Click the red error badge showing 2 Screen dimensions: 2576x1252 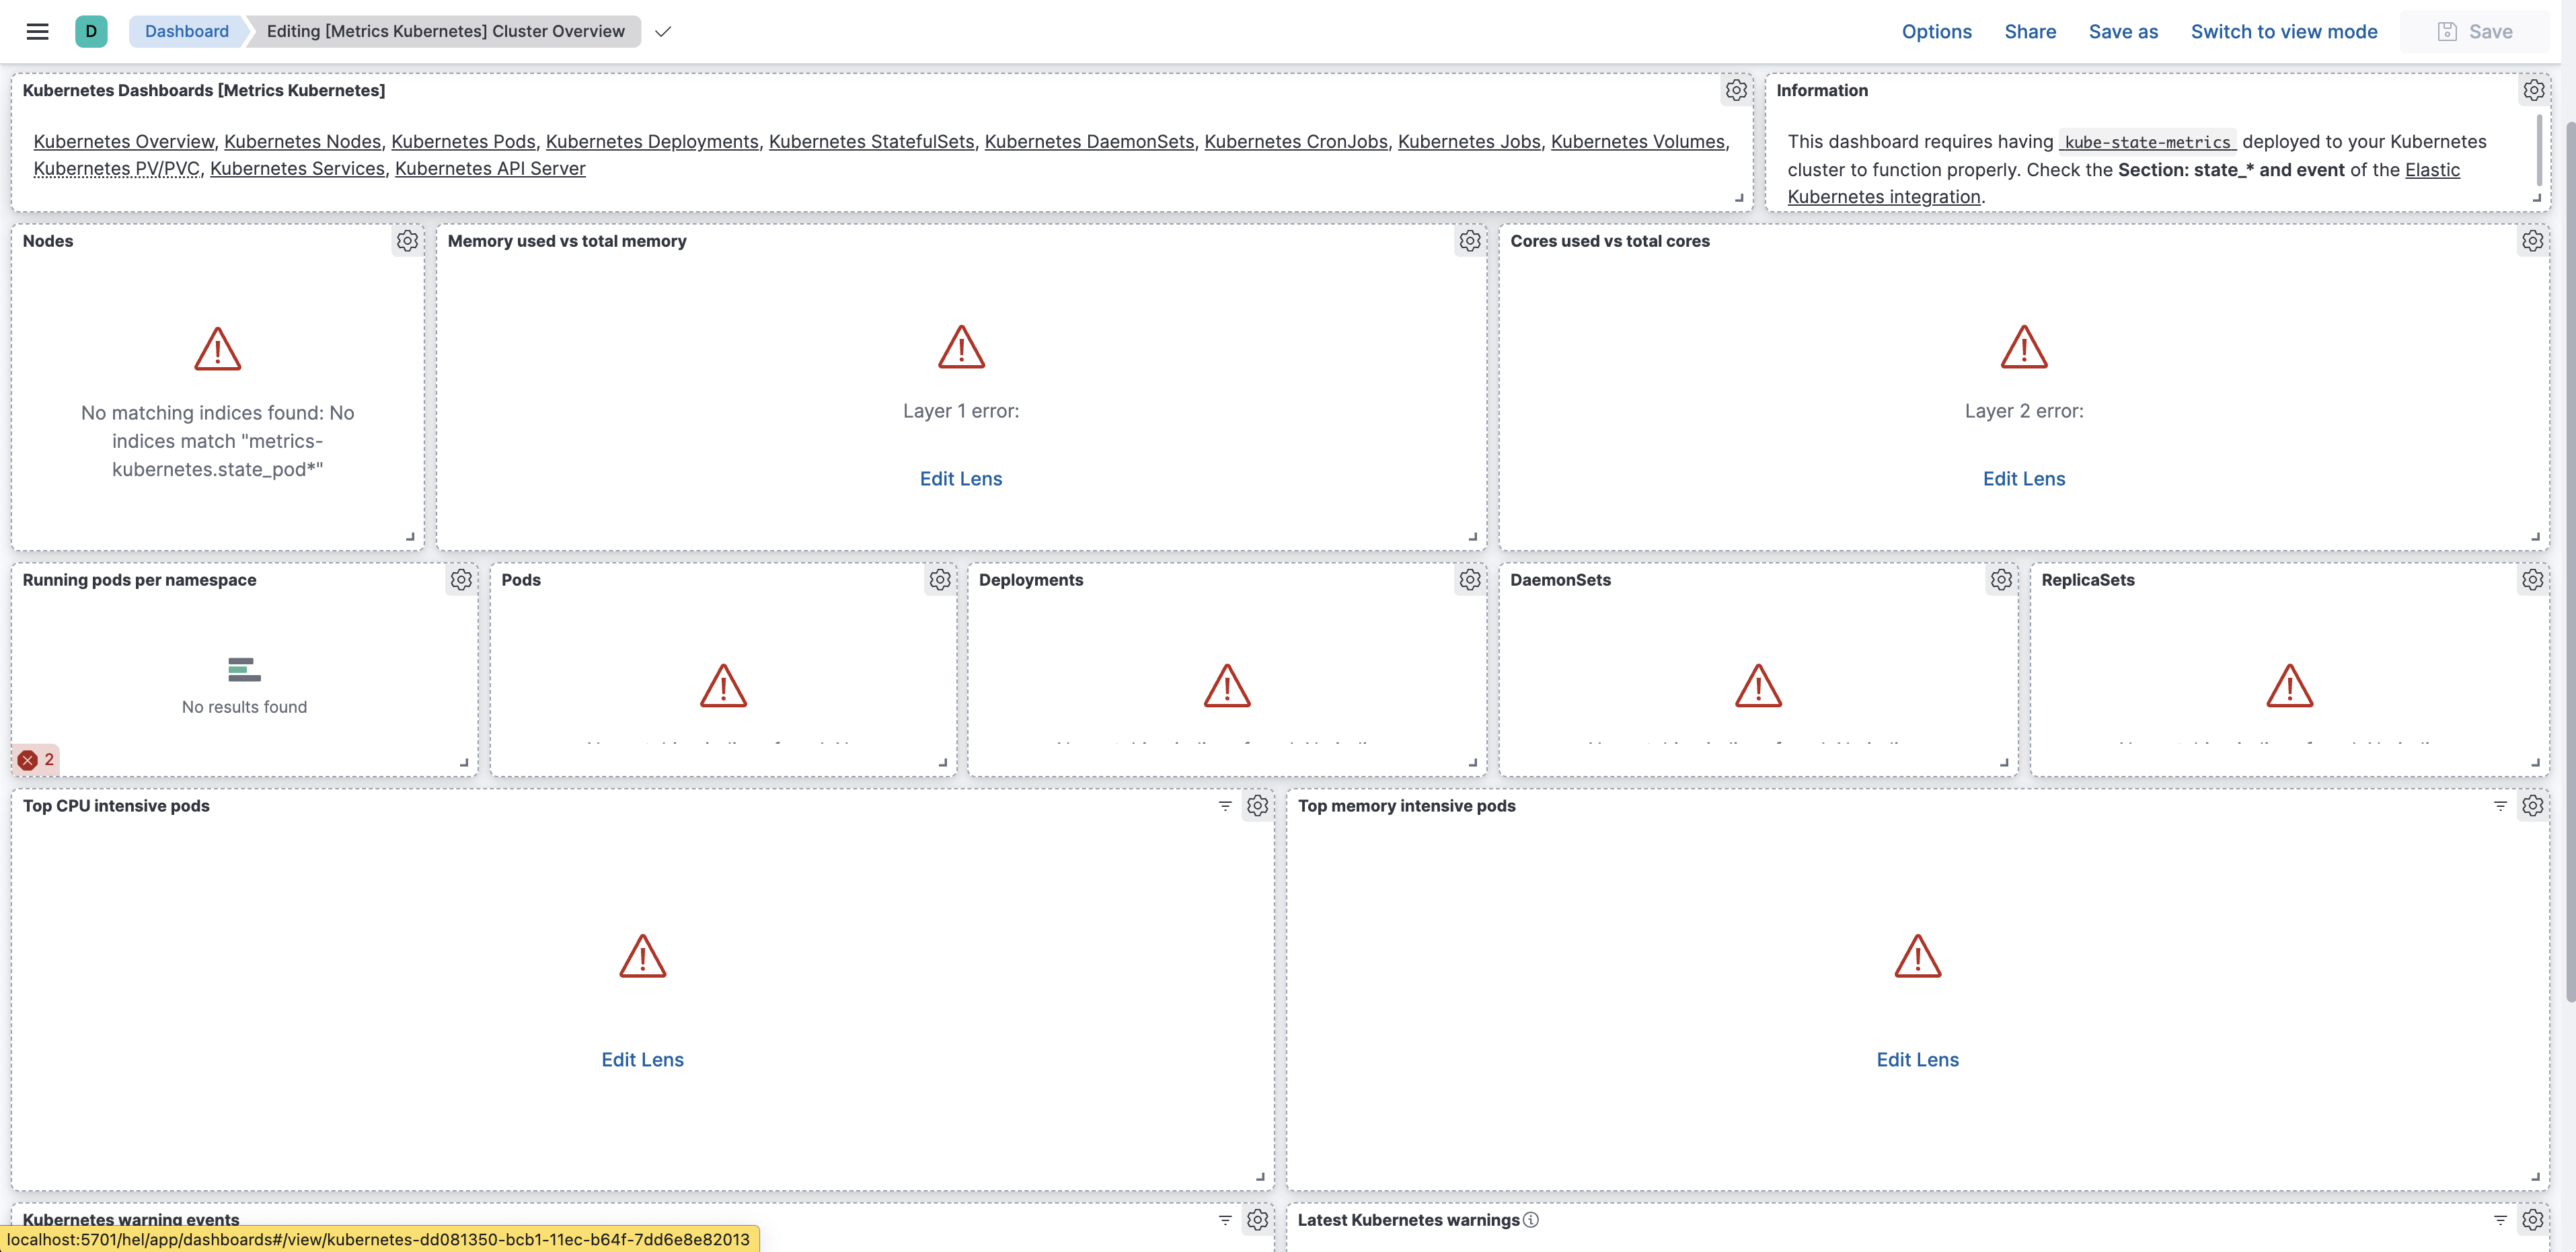coord(36,760)
